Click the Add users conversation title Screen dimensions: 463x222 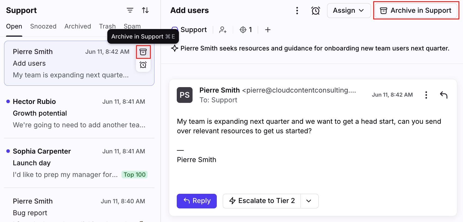point(190,10)
